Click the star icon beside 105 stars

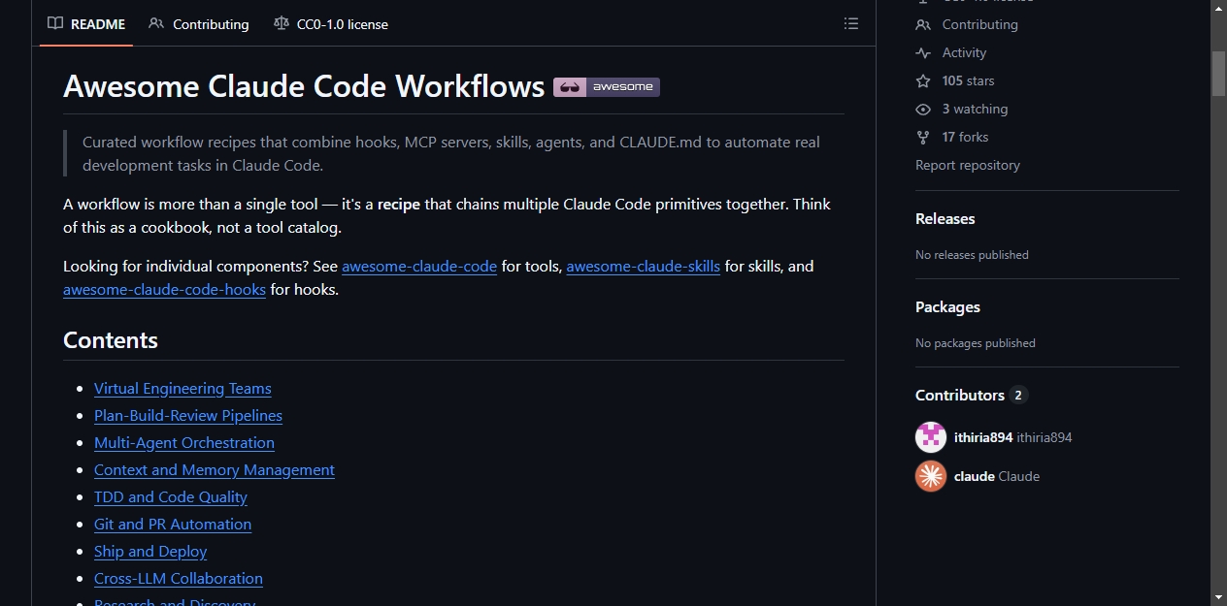click(x=923, y=80)
